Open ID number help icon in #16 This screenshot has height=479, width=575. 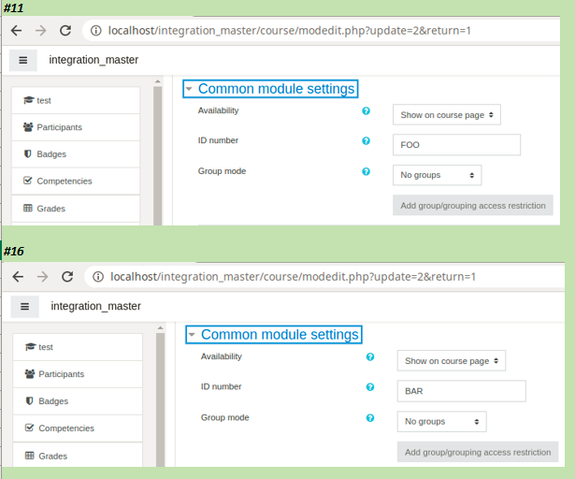[x=370, y=387]
